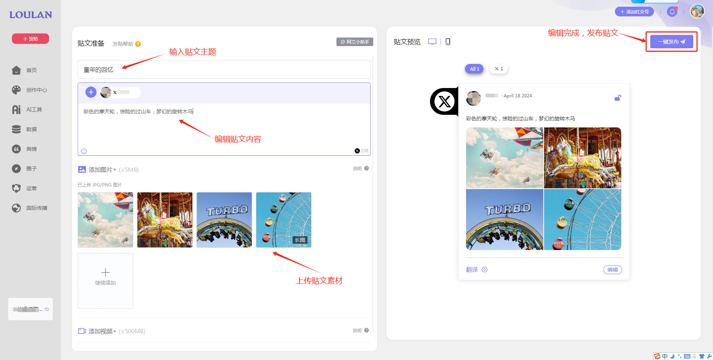Toggle 中 Chinese input mode
Viewport: 713px width, 360px height.
[x=665, y=356]
